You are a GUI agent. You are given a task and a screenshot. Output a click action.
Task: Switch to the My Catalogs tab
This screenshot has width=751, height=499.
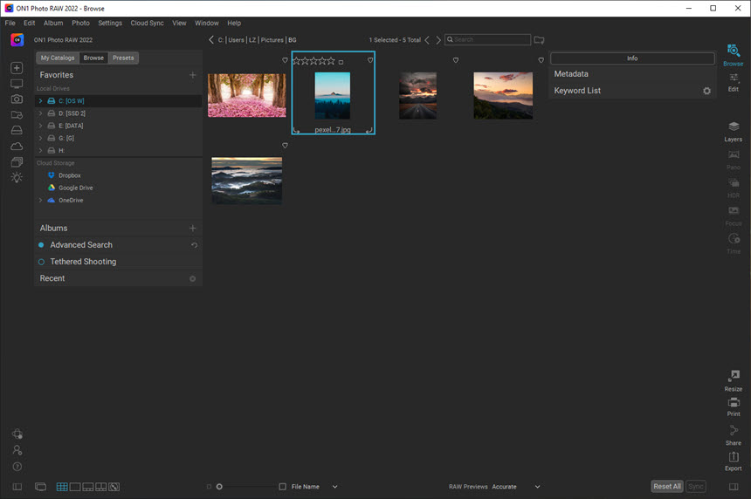[x=58, y=58]
